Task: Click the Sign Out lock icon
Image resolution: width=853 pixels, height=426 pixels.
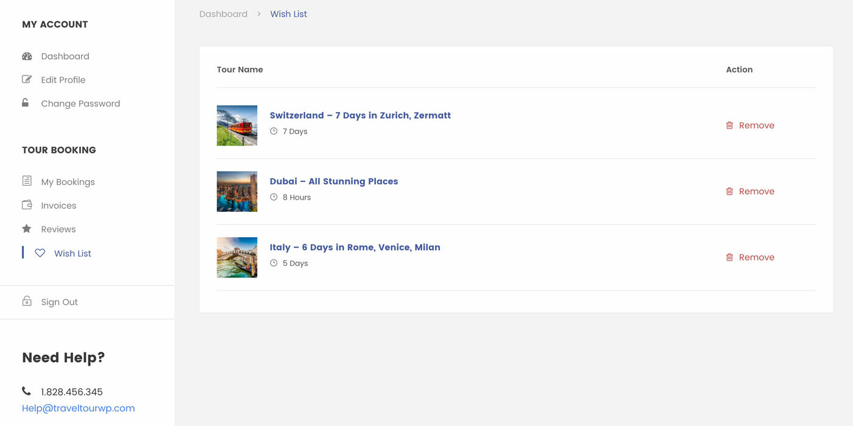Action: pos(27,301)
